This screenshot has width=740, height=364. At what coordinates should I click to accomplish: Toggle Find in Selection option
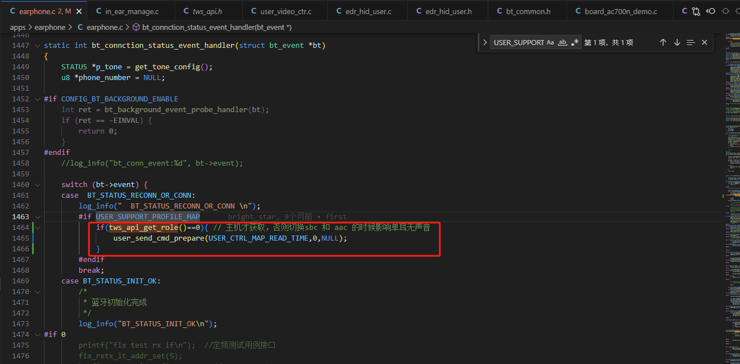click(691, 42)
